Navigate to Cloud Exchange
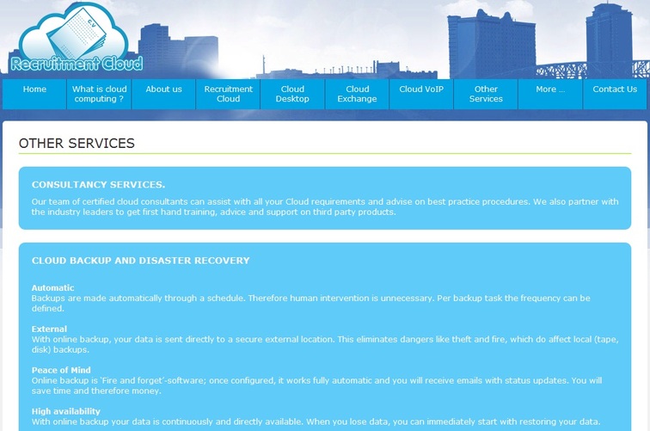This screenshot has width=650, height=431. coord(357,94)
